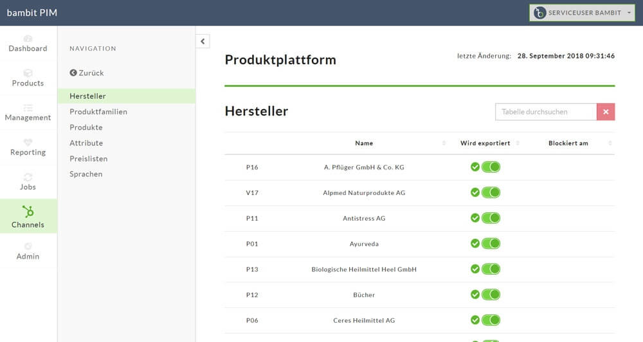The width and height of the screenshot is (643, 342).
Task: Toggle export switch for A. Pflüger GmbH
Action: 491,167
